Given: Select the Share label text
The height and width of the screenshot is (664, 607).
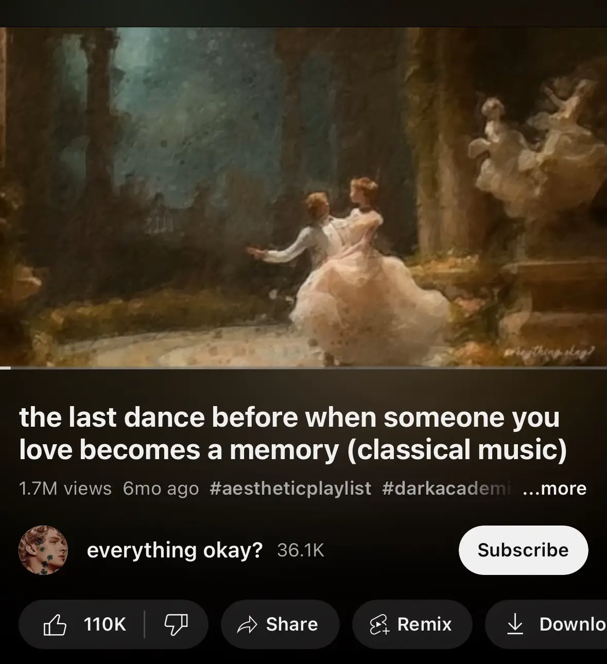Looking at the screenshot, I should click(292, 624).
